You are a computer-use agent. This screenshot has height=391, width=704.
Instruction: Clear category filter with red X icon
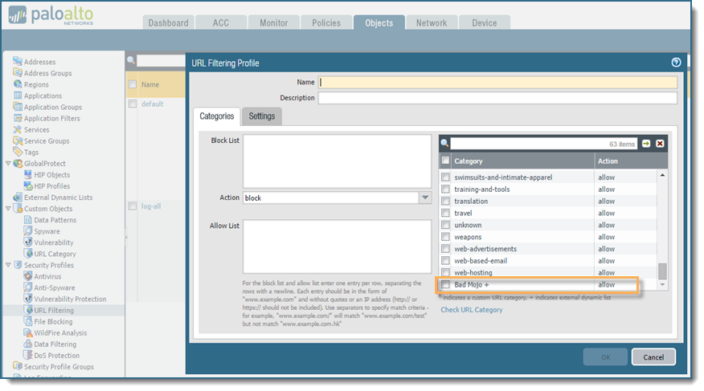tap(660, 144)
